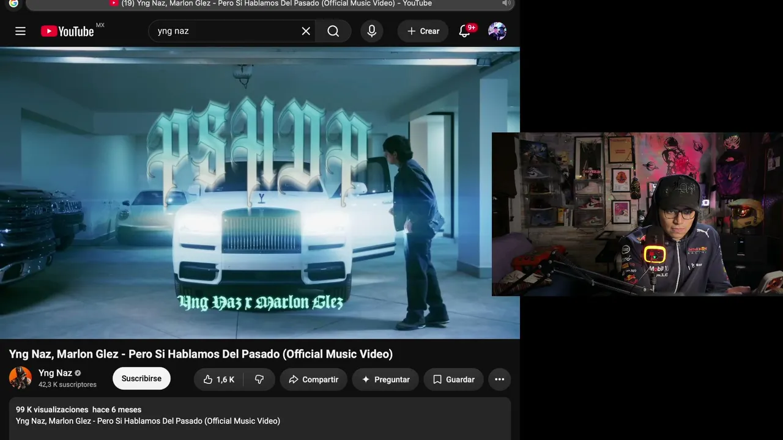The width and height of the screenshot is (783, 440).
Task: Open notifications bell
Action: pyautogui.click(x=465, y=31)
